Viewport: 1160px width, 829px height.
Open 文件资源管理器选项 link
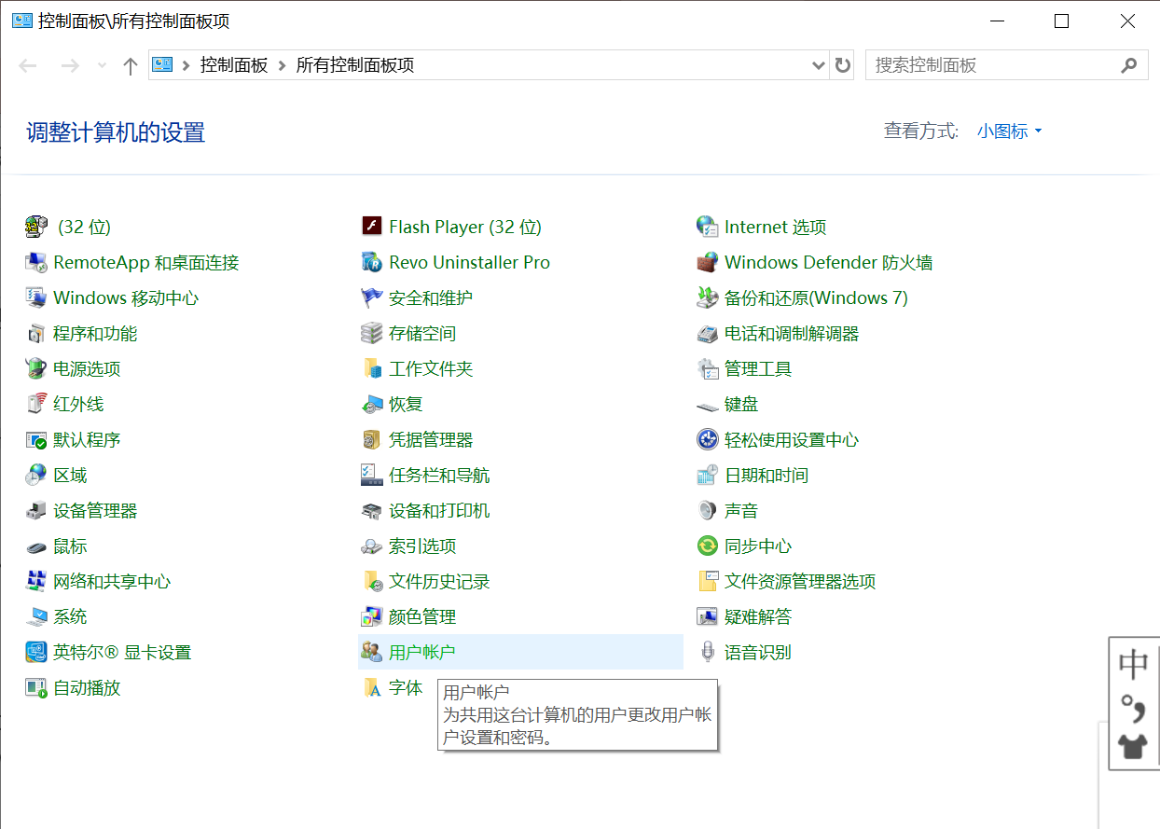tap(800, 581)
